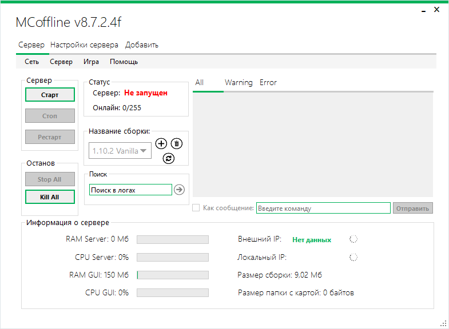Open the 1.10.2 Vanilla build dropdown
Viewport: 449px width, 329px height.
(x=120, y=151)
